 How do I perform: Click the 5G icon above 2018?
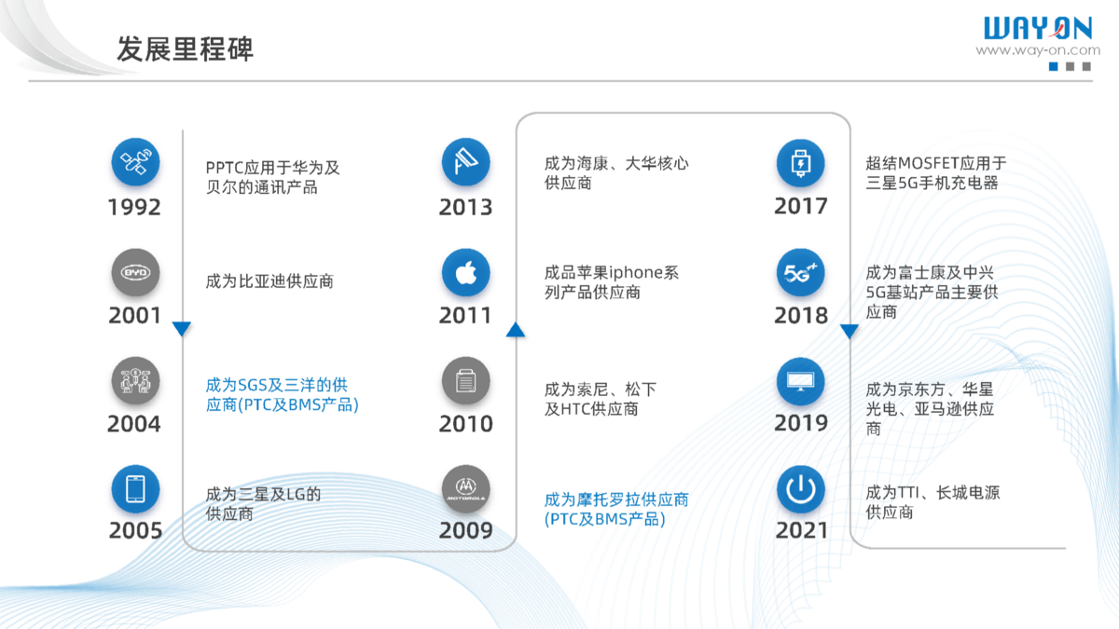(800, 272)
